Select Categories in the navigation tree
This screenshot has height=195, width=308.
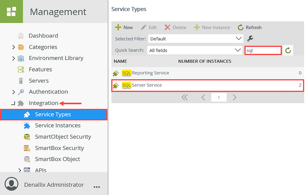(x=43, y=47)
